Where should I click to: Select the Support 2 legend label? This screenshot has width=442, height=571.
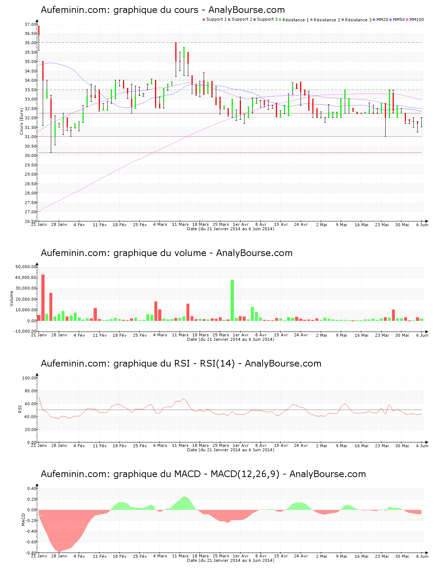242,20
